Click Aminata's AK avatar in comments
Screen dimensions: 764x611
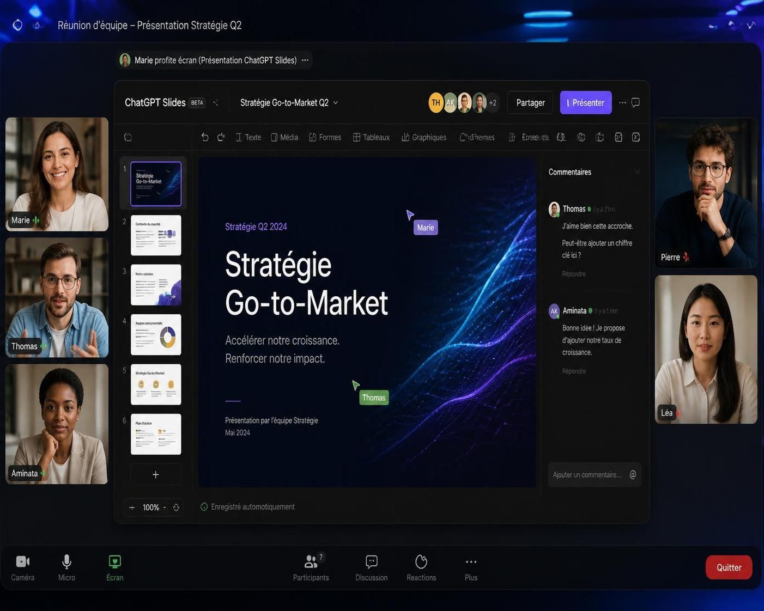[x=554, y=311]
